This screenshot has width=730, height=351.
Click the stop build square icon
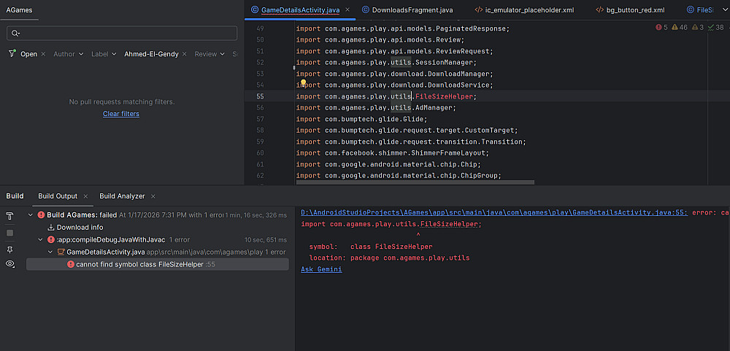click(10, 233)
